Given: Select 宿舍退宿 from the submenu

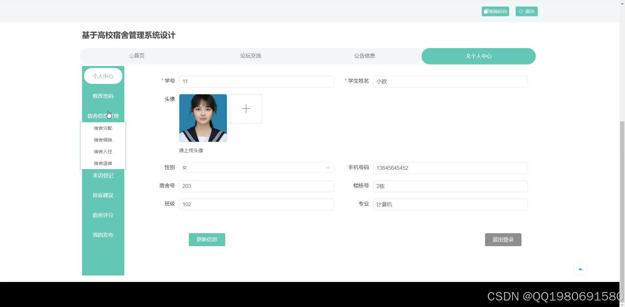Looking at the screenshot, I should [x=103, y=163].
